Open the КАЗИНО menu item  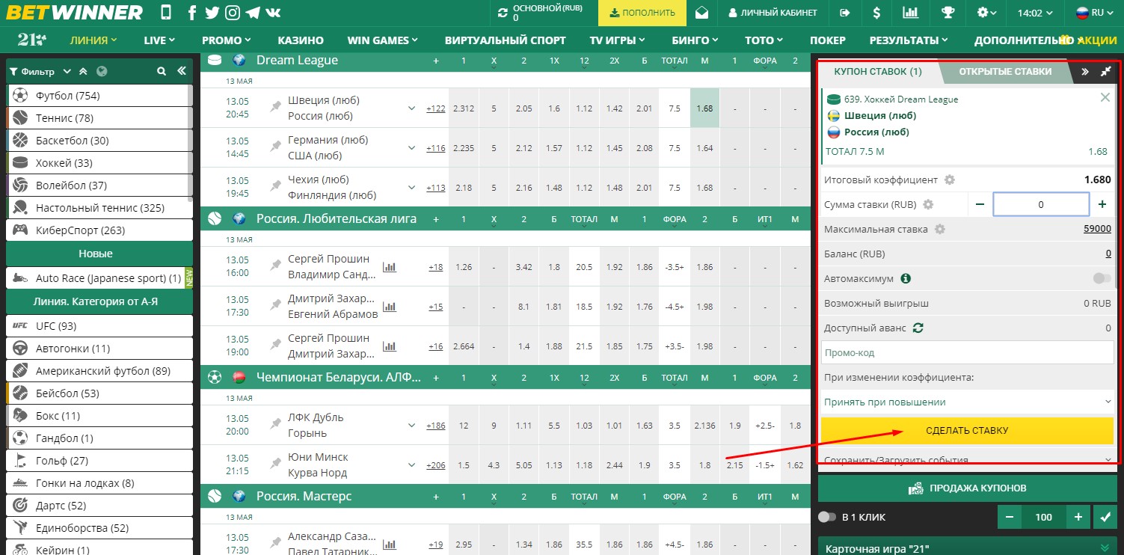click(x=301, y=40)
